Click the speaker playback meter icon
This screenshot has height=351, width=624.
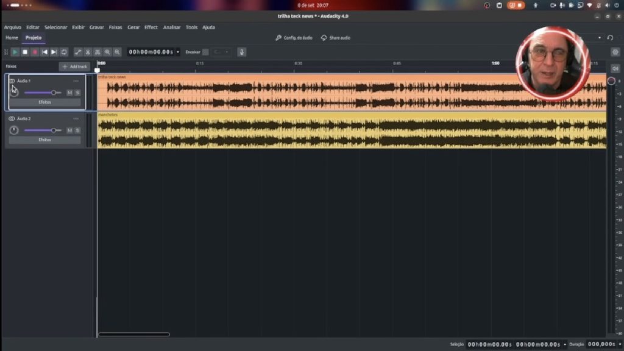615,68
